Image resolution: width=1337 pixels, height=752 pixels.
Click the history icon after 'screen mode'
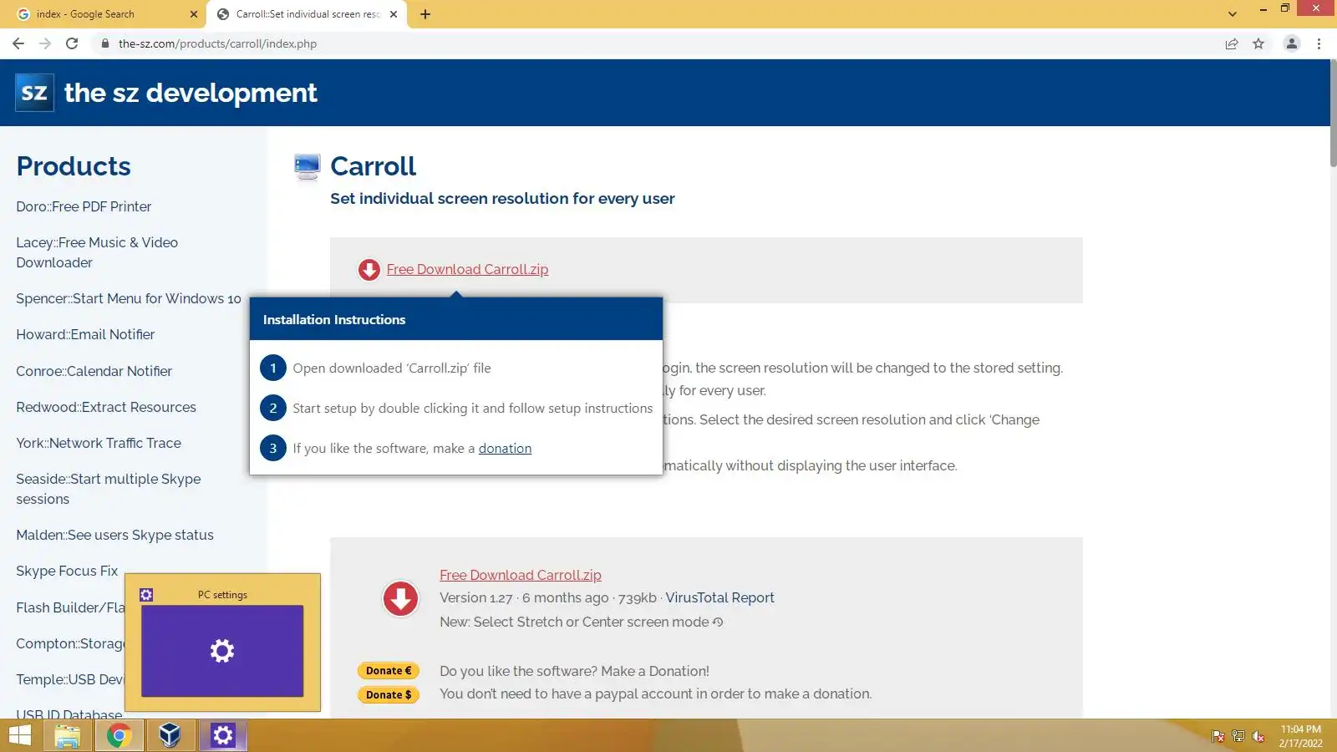[x=718, y=622]
